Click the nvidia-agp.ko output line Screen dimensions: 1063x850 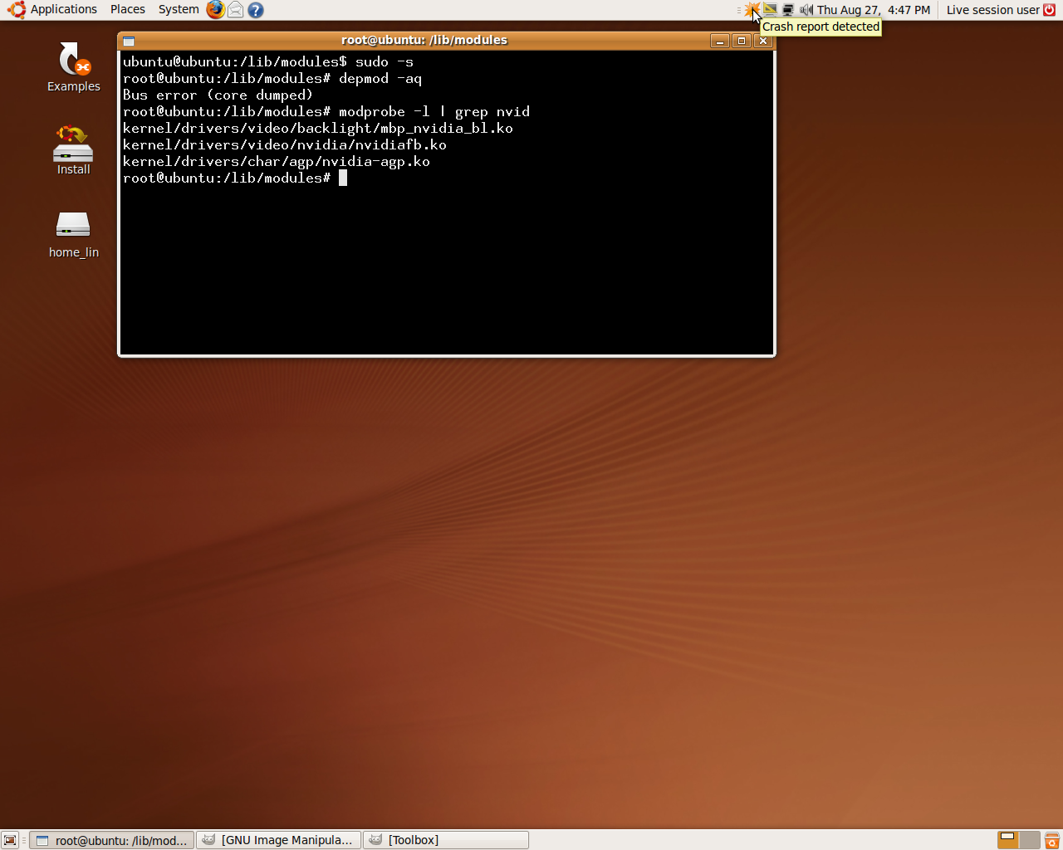coord(277,161)
